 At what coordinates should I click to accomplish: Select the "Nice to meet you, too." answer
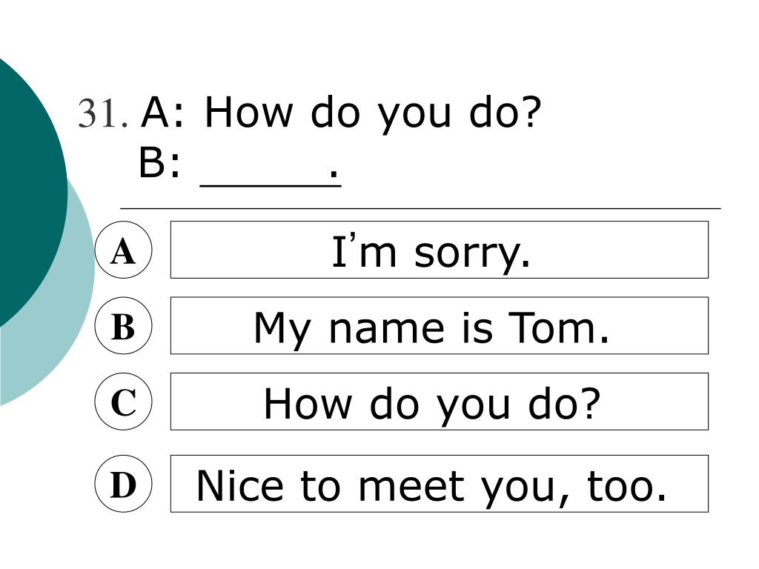[x=440, y=484]
